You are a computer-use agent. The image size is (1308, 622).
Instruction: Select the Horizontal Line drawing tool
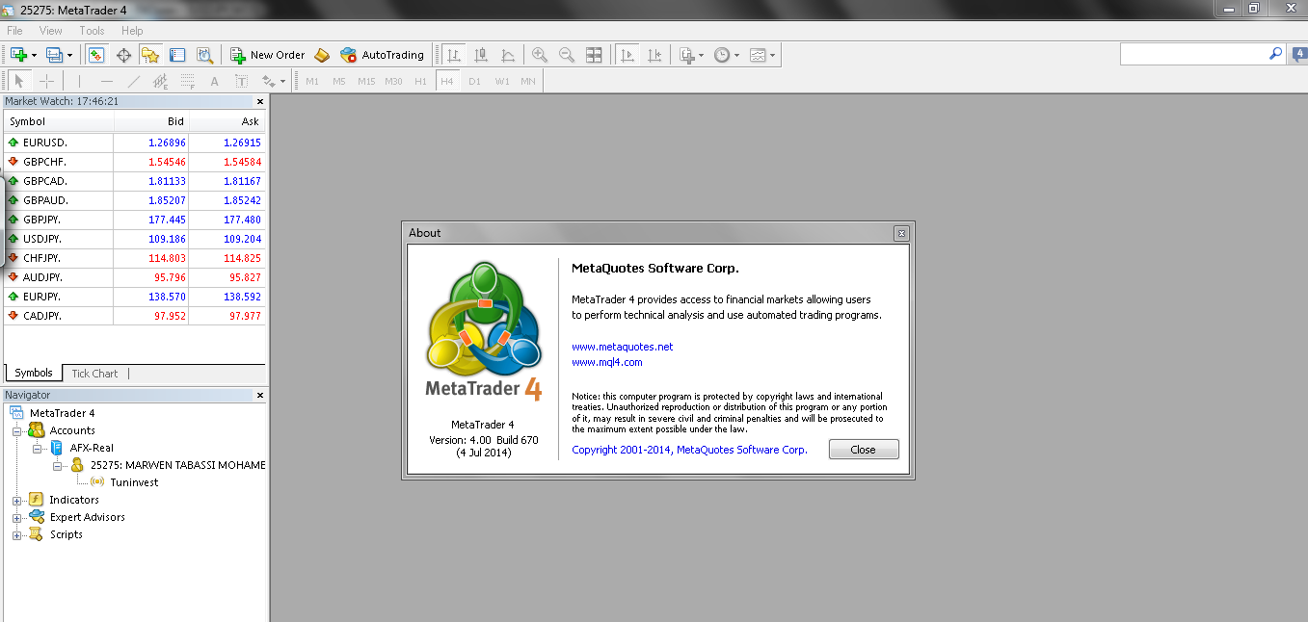coord(107,81)
